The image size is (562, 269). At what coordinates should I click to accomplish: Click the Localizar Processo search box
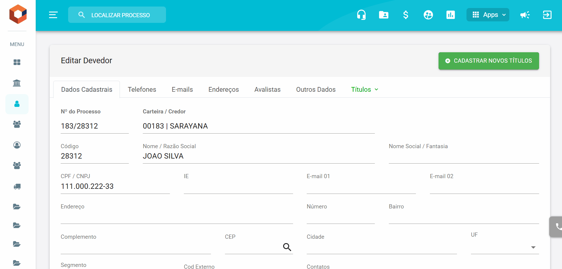pyautogui.click(x=117, y=15)
